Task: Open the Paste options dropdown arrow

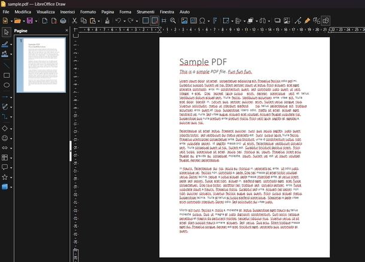Action: (99, 21)
